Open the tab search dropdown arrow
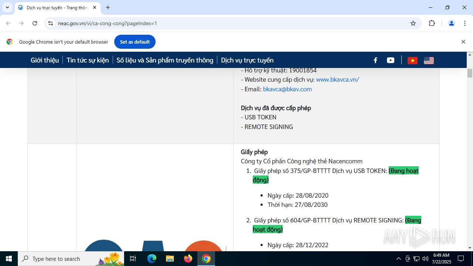Viewport: 473px width, 266px height. (x=7, y=7)
